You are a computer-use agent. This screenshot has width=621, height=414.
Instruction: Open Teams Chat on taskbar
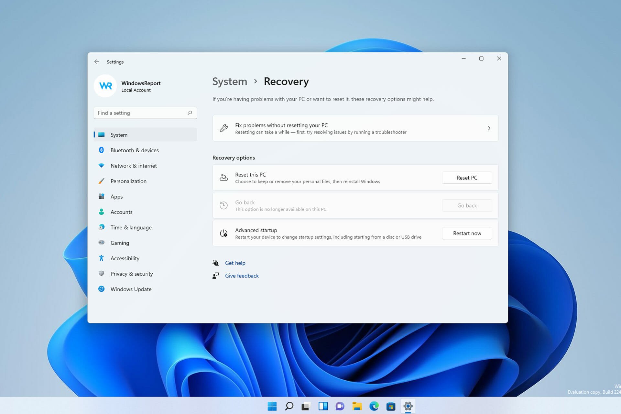tap(340, 406)
